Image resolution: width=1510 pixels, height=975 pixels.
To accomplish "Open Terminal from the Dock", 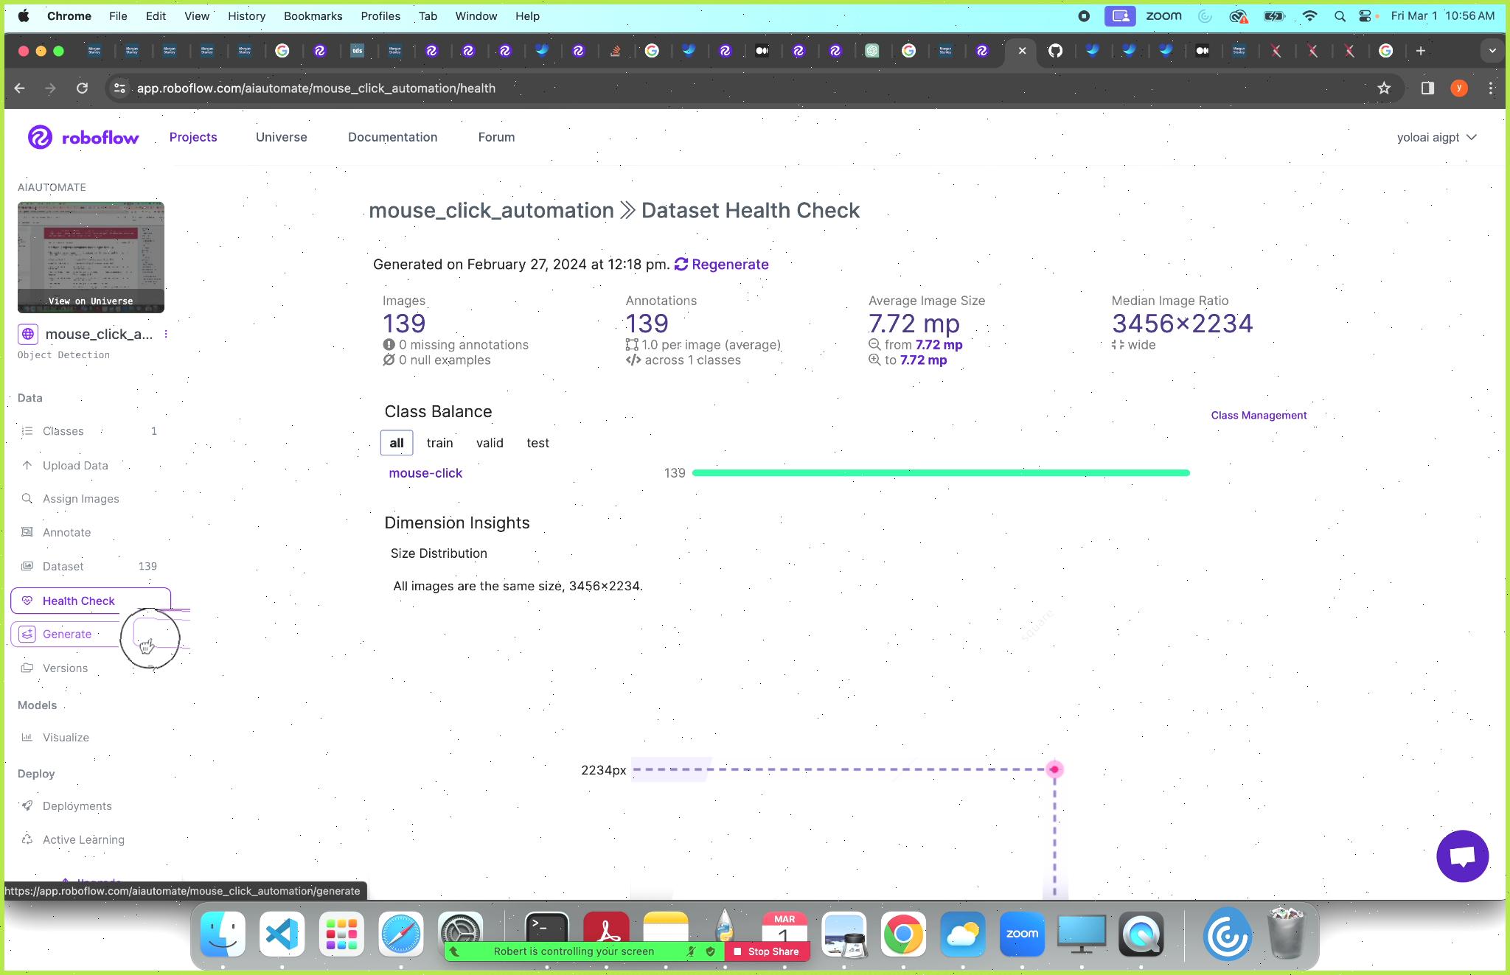I will coord(546,927).
